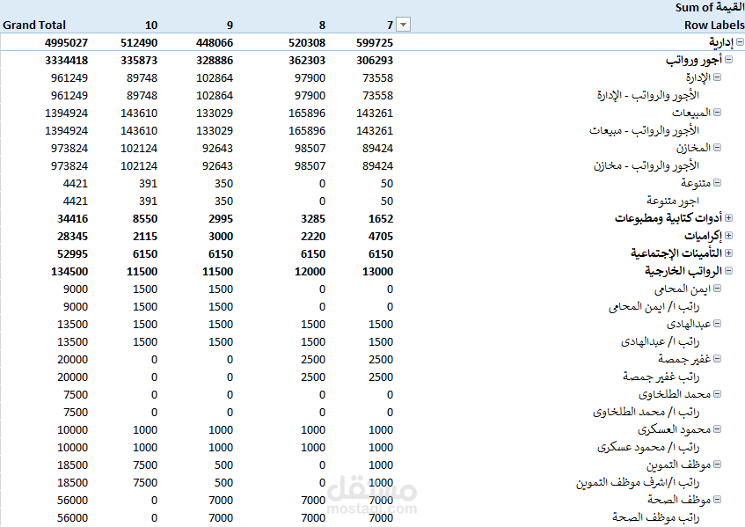The width and height of the screenshot is (745, 527).
Task: Collapse the عبدالهادى item
Action: (717, 323)
